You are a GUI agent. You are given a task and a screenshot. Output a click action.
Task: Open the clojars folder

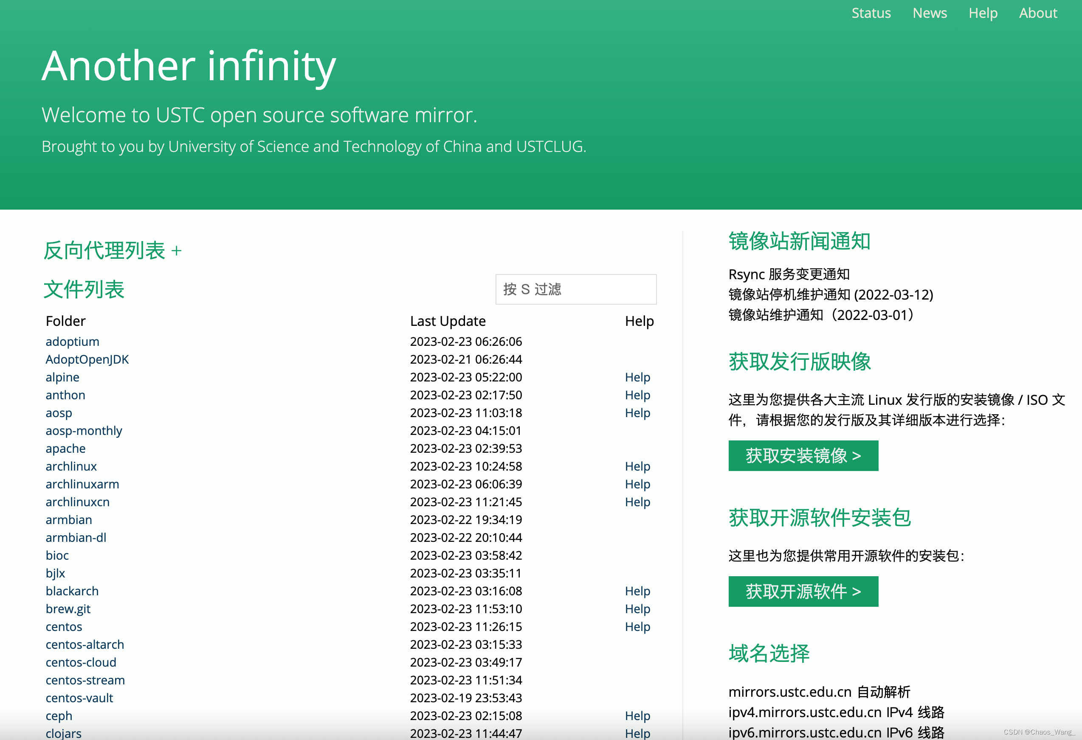click(x=63, y=734)
